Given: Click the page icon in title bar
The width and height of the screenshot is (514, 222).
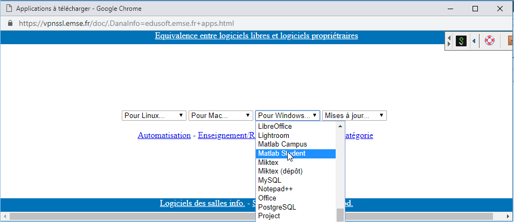Looking at the screenshot, I should coord(9,9).
